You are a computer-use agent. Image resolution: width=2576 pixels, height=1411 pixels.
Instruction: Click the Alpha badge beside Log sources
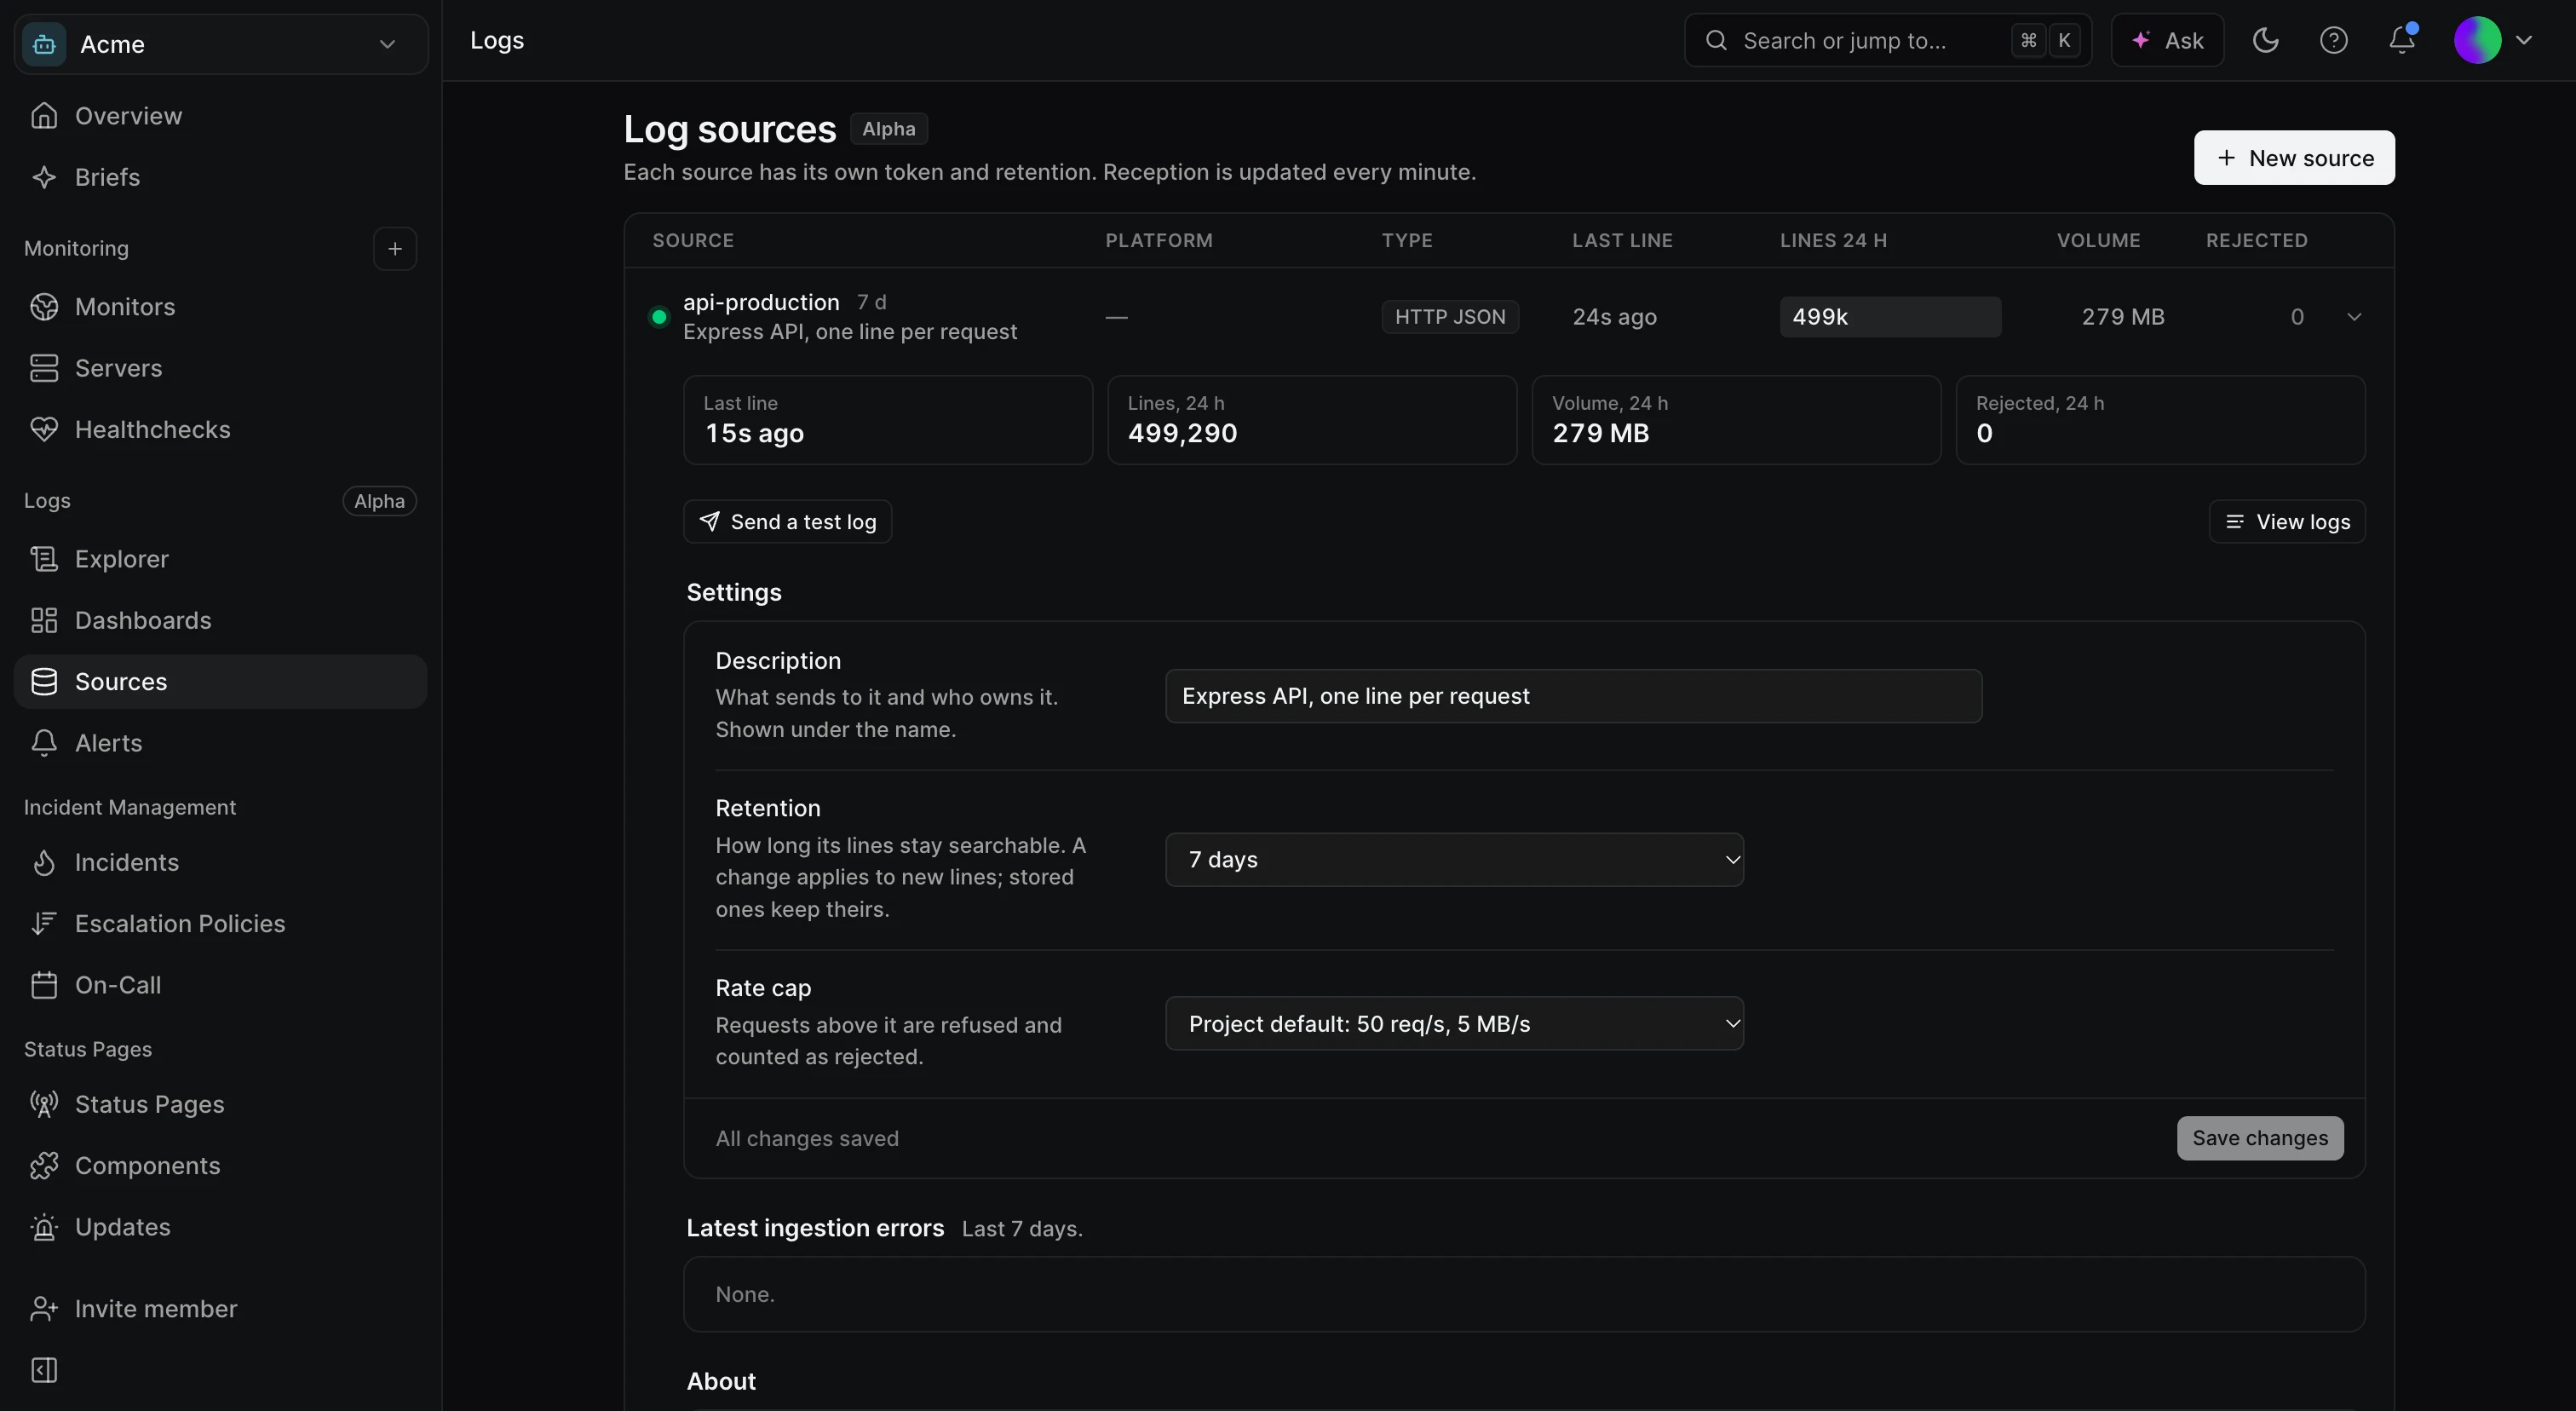point(888,129)
